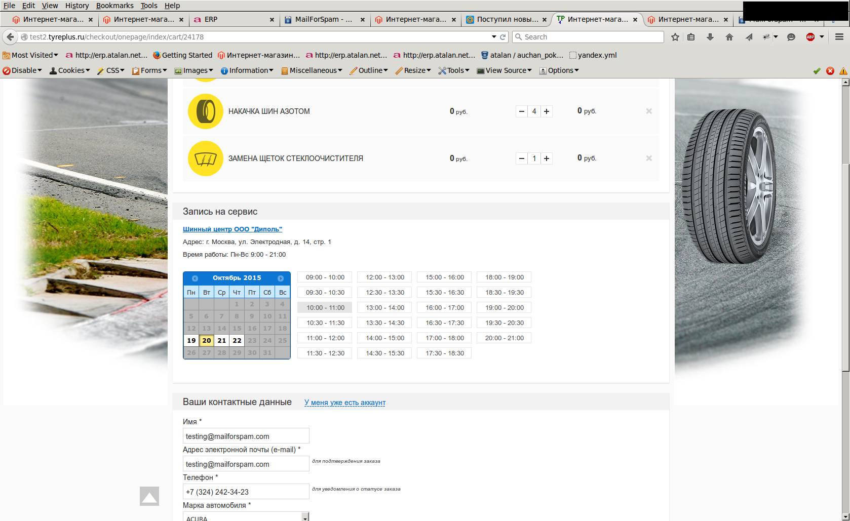This screenshot has height=521, width=850.
Task: Open the bookmarks list icon
Action: point(691,37)
